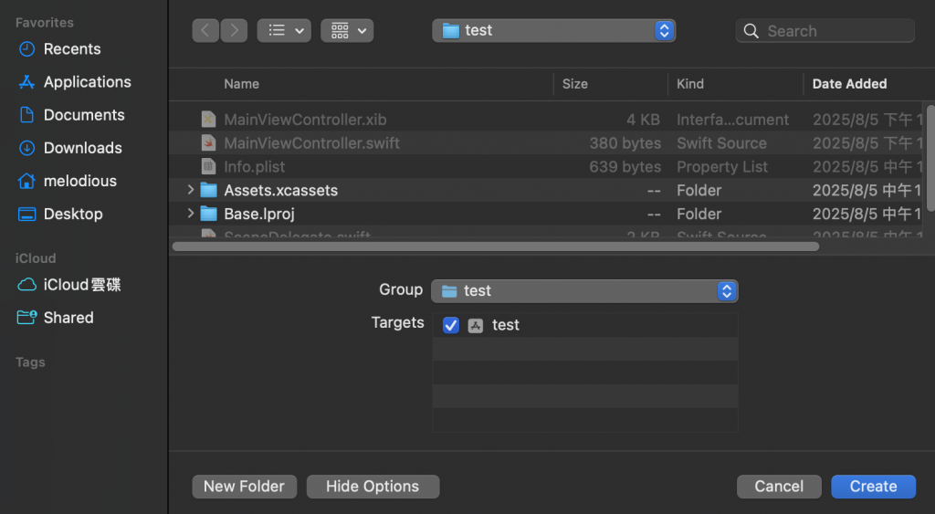Screen dimensions: 935x514
Task: Uncheck the test target checkbox
Action: click(450, 325)
